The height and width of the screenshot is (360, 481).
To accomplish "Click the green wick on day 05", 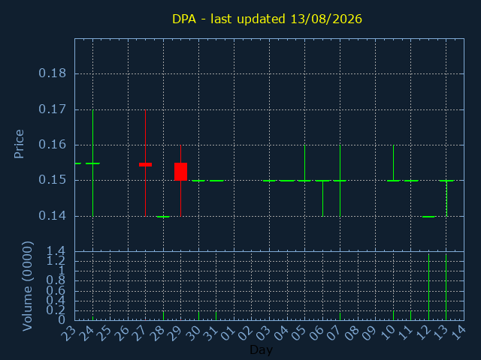I will tap(304, 163).
